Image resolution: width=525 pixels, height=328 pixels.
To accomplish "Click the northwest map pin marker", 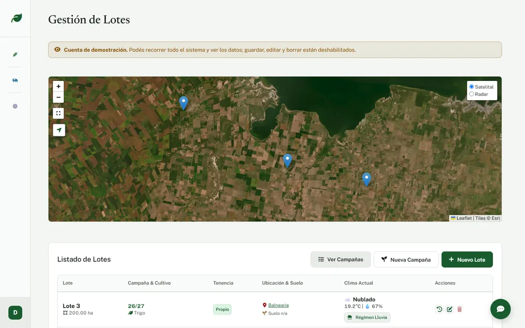I will point(183,103).
